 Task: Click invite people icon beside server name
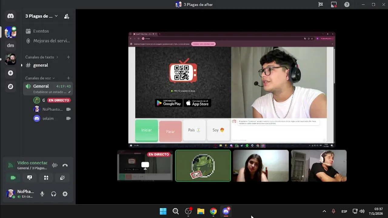tap(67, 16)
